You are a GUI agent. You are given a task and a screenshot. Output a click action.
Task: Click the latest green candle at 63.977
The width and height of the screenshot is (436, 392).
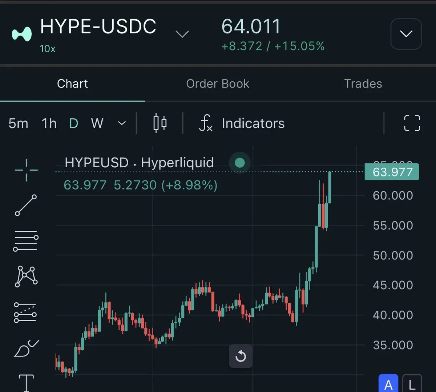330,187
